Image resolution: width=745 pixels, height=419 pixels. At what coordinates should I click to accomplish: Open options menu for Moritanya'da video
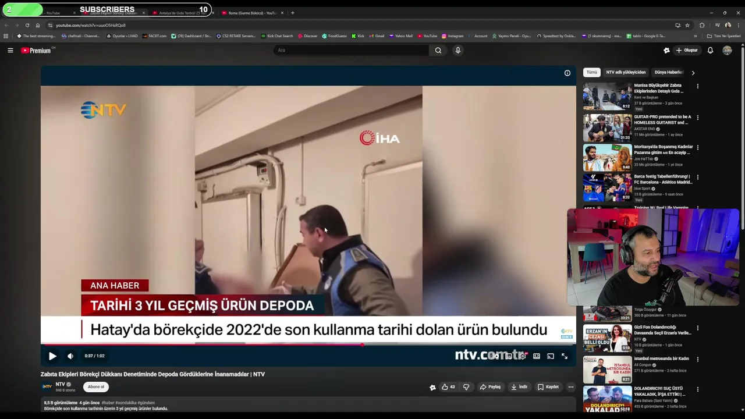(x=697, y=148)
